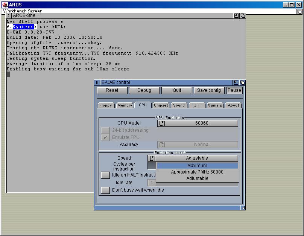Click the cycle arrow on CPU Model
This screenshot has height=236, width=304.
click(x=161, y=123)
